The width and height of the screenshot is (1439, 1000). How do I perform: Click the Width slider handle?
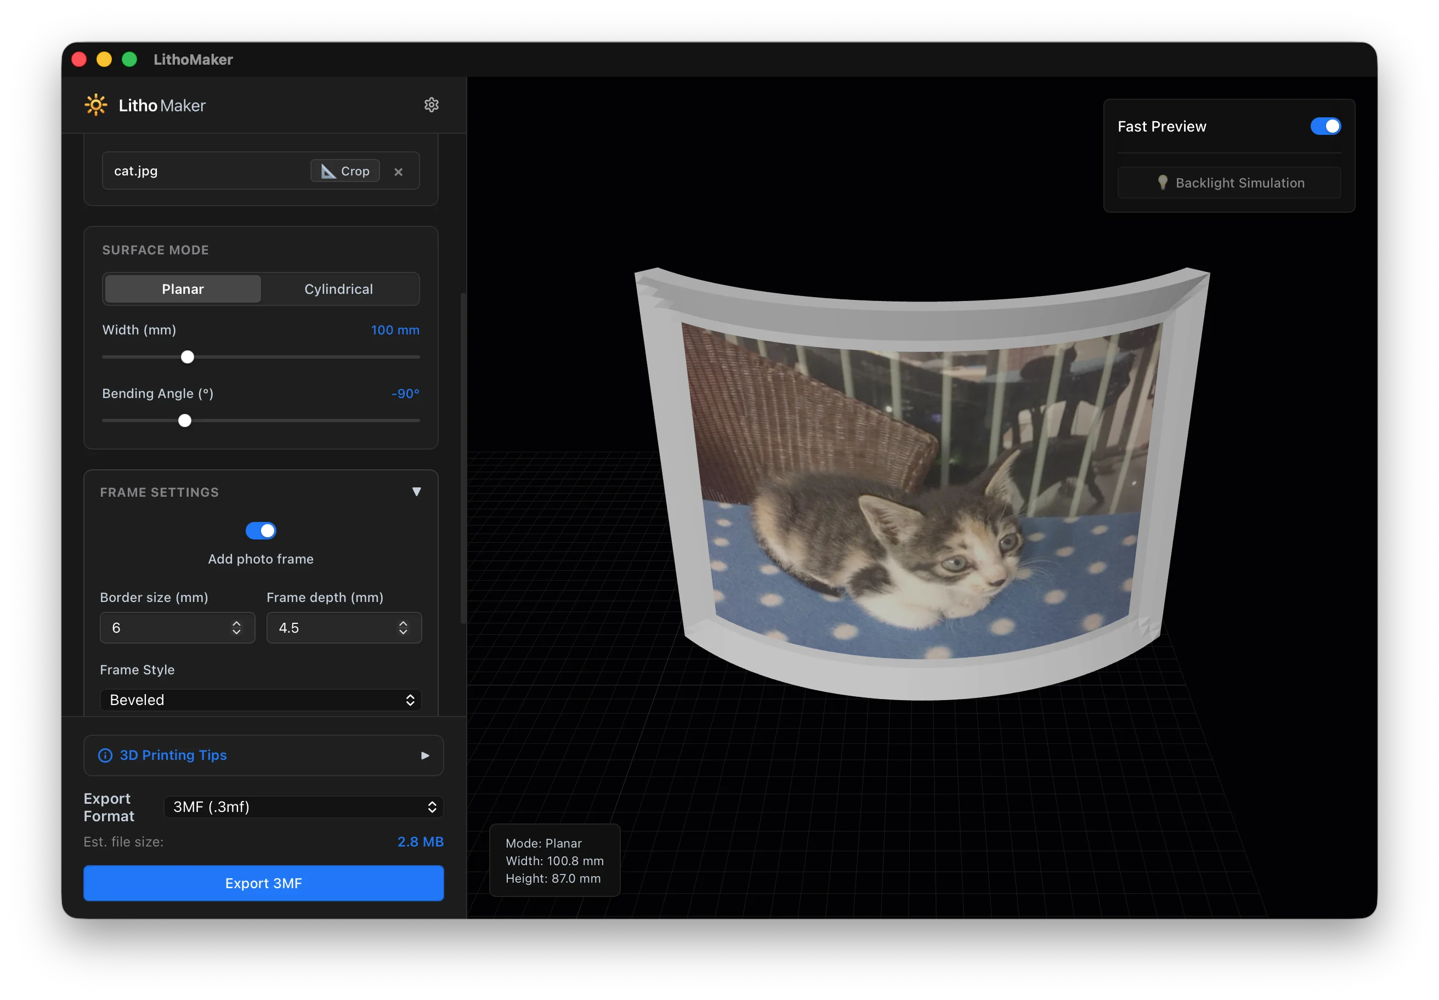tap(188, 357)
